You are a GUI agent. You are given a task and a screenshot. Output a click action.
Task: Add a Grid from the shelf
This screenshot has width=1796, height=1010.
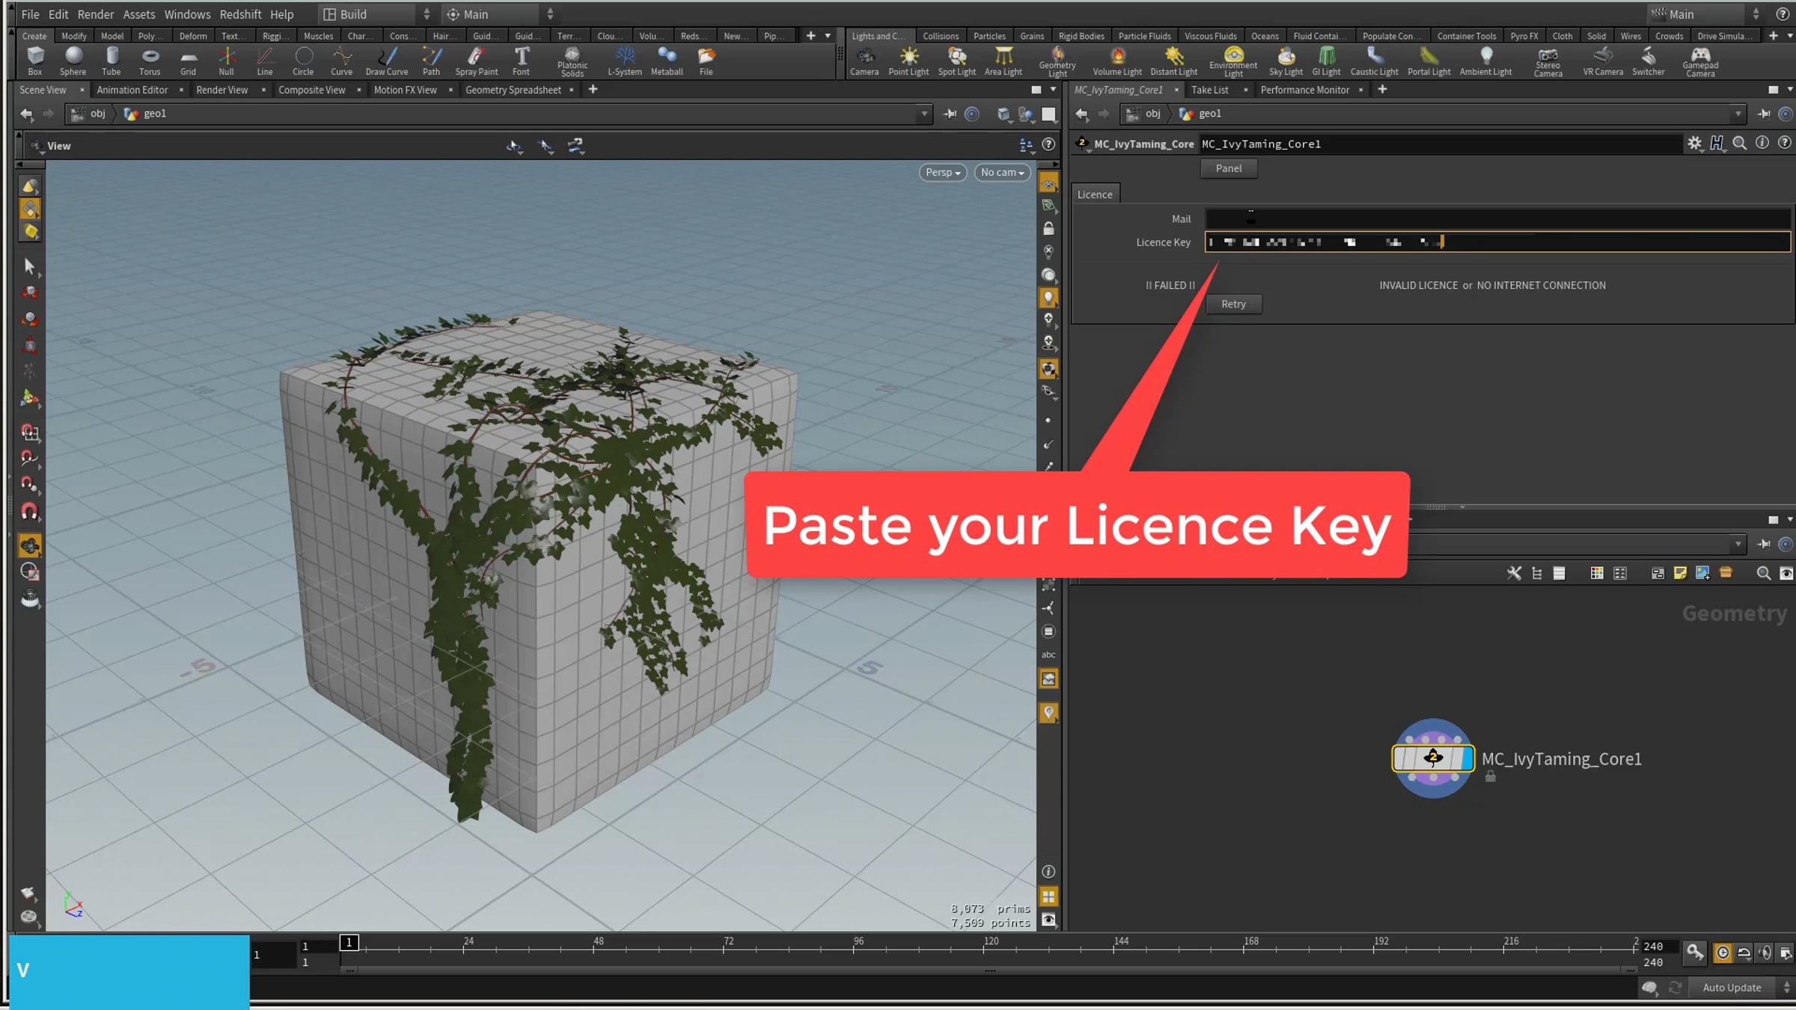coord(188,61)
